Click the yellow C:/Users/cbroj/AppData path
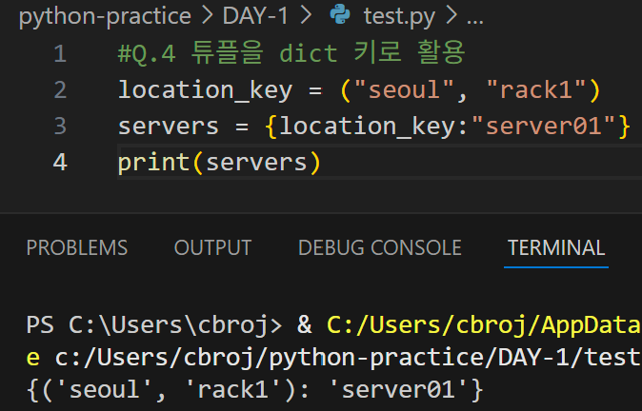642x411 pixels. coord(484,325)
